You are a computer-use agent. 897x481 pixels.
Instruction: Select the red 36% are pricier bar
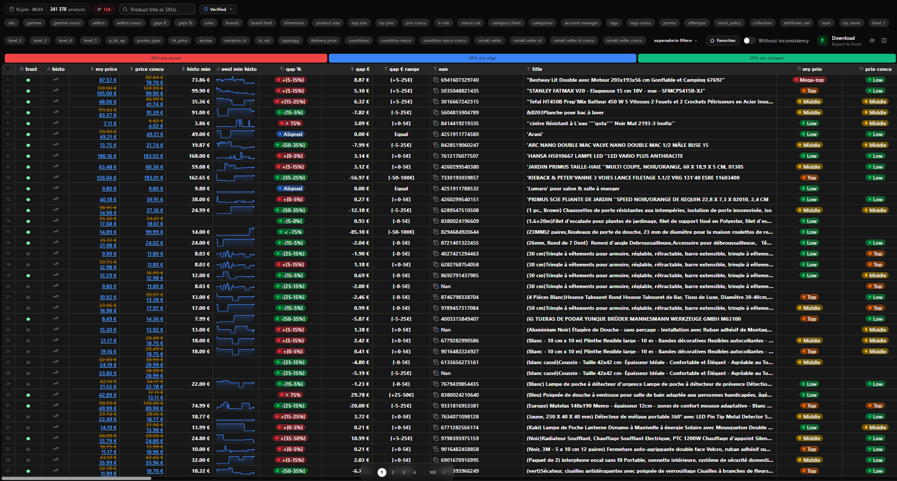pos(166,58)
